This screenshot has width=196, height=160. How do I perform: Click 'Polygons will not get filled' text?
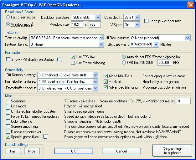point(83,106)
